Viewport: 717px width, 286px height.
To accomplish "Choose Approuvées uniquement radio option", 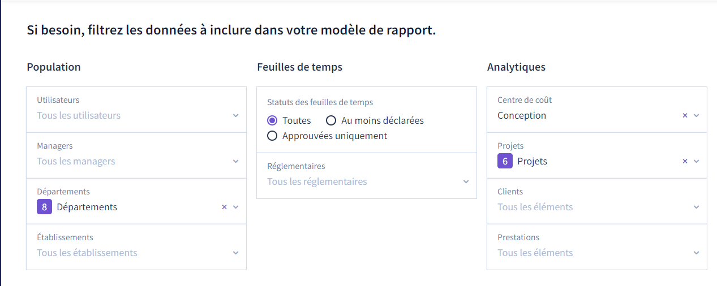I will pyautogui.click(x=272, y=136).
